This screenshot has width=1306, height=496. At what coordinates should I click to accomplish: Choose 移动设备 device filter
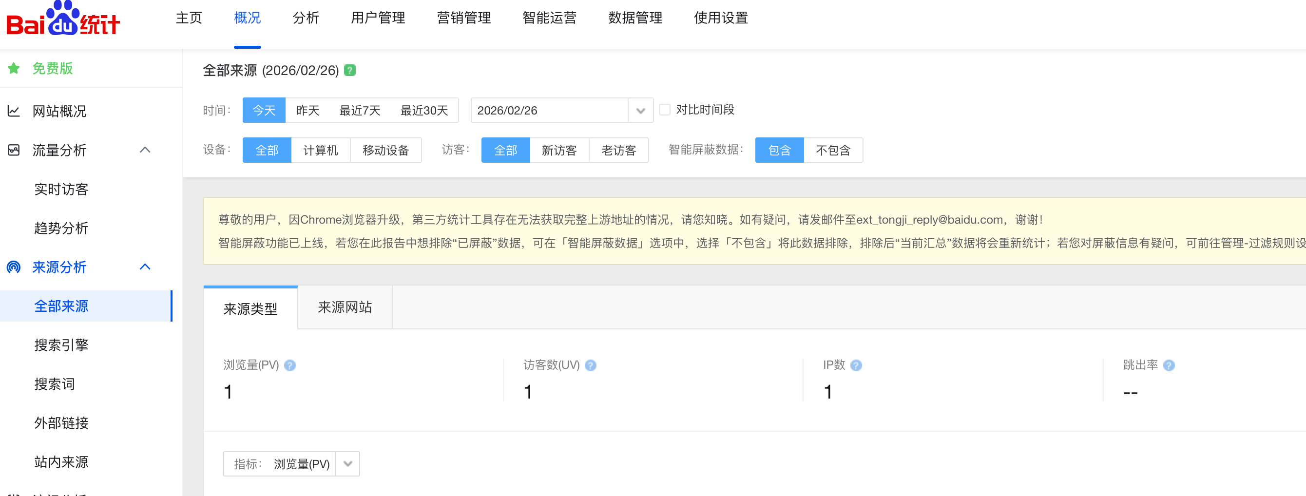(385, 150)
